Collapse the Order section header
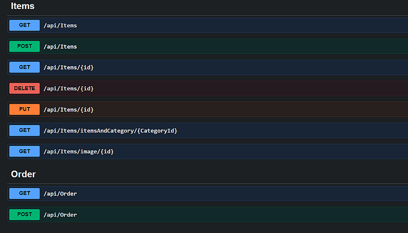 click(x=23, y=174)
